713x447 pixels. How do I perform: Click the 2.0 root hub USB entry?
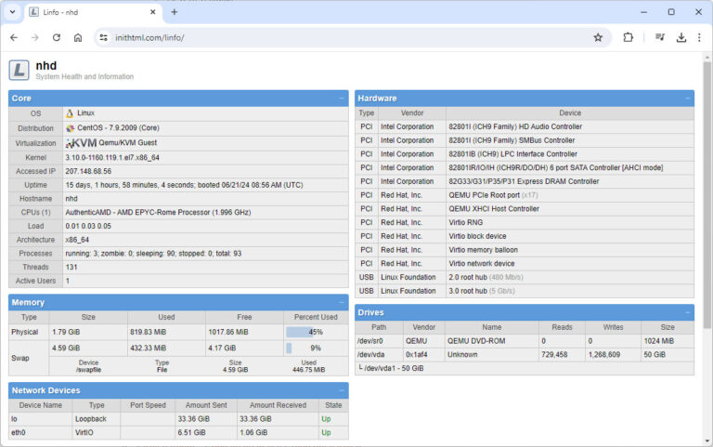(x=486, y=277)
